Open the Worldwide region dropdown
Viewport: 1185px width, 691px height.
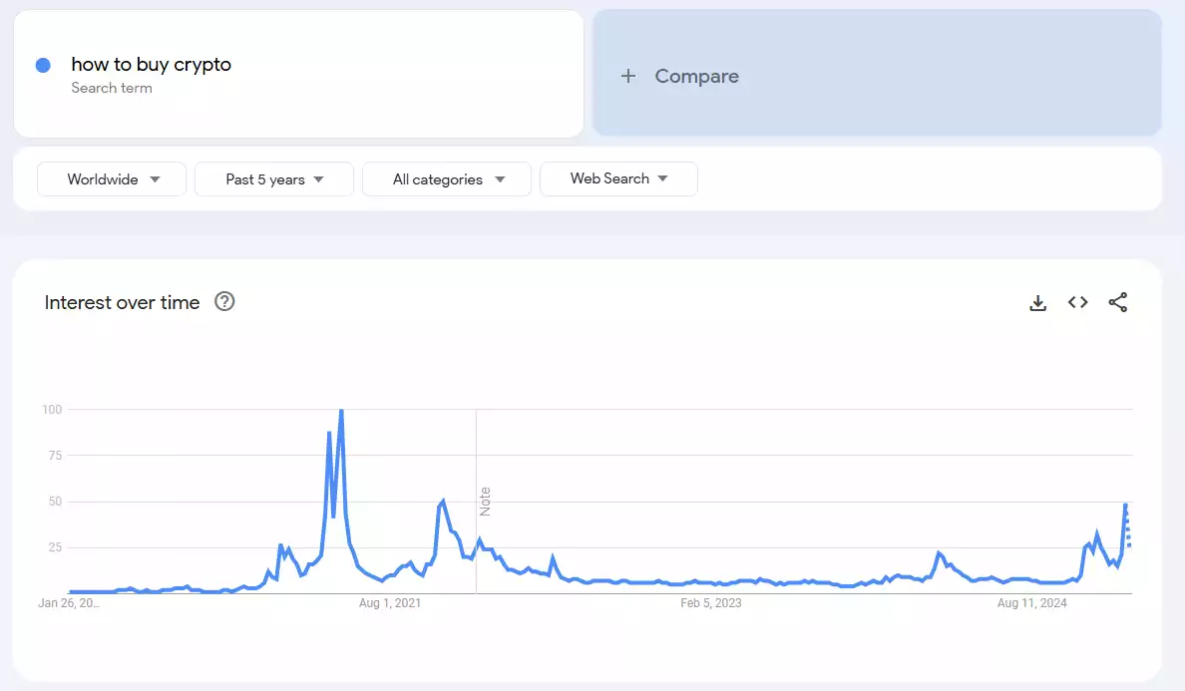point(111,178)
